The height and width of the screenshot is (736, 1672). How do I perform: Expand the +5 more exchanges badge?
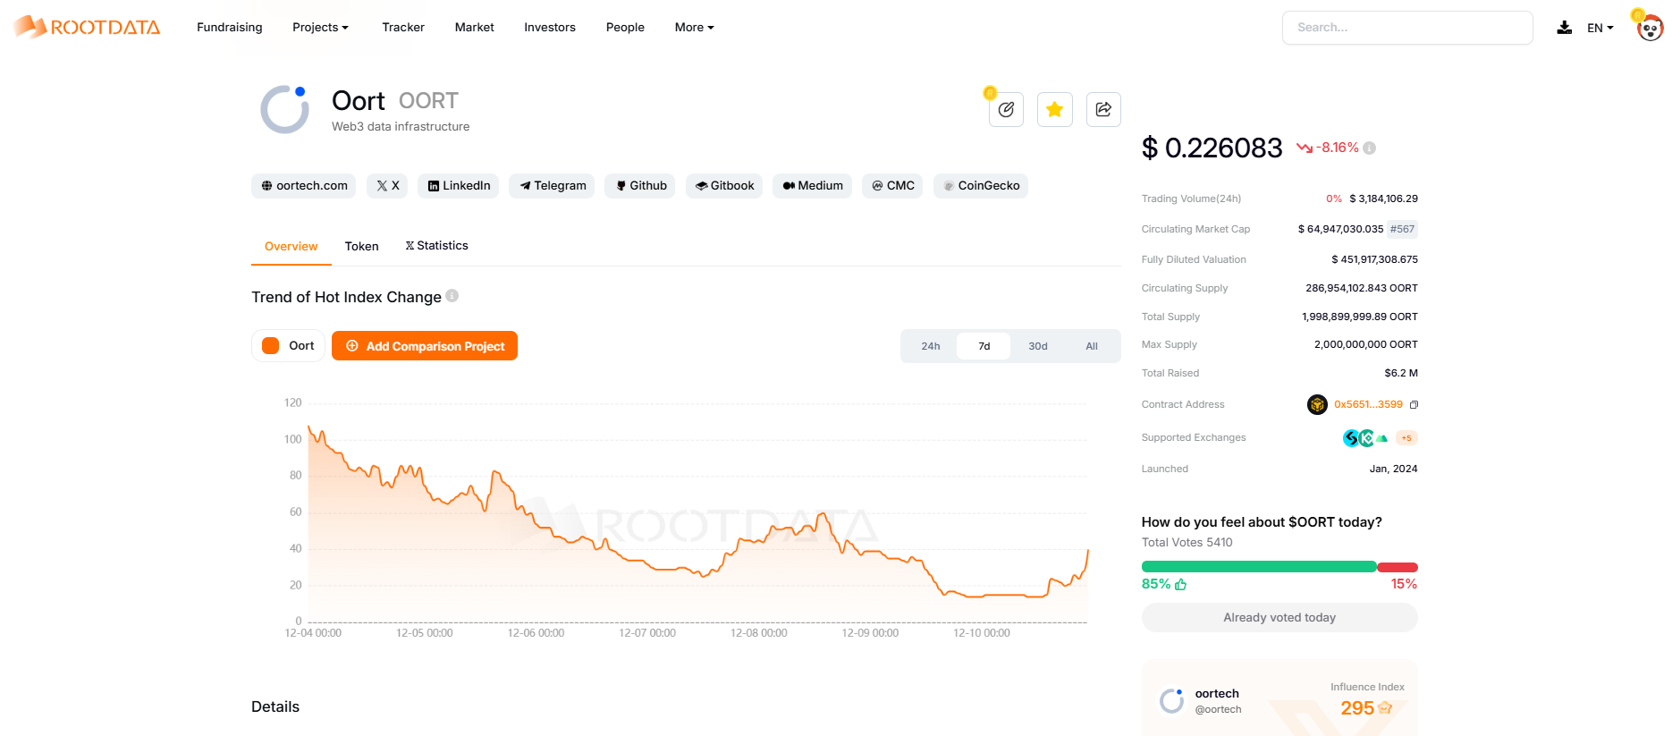pos(1406,438)
